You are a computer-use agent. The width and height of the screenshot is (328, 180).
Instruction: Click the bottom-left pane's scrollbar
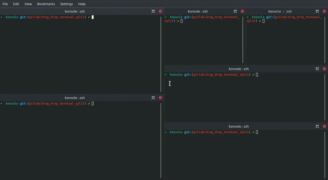point(161,141)
